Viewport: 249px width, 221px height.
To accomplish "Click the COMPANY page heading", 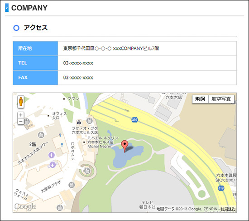I will (x=29, y=8).
